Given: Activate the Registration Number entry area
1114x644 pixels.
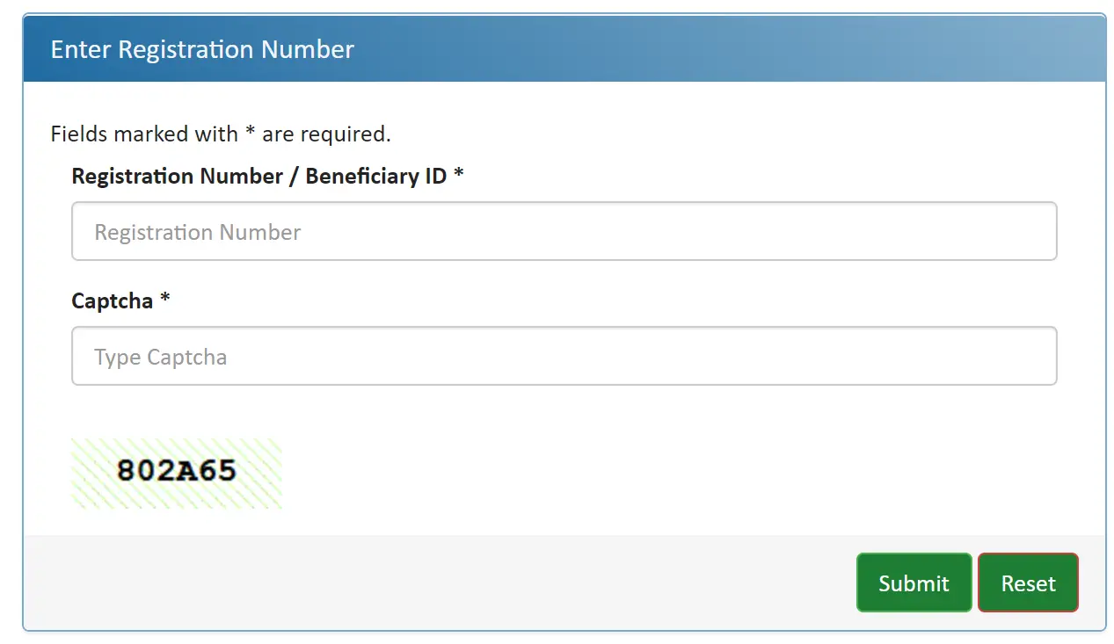Looking at the screenshot, I should tap(563, 231).
